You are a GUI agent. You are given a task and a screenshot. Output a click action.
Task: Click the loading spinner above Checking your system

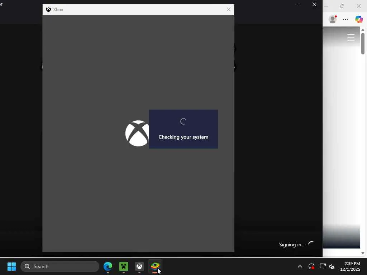click(183, 121)
